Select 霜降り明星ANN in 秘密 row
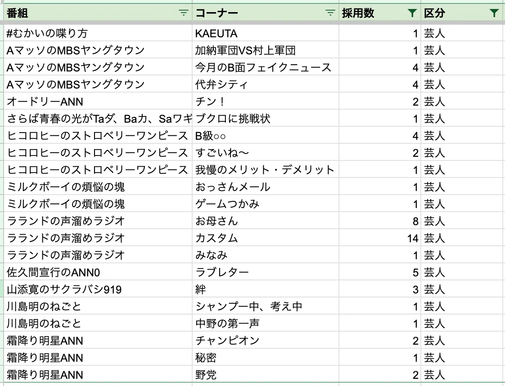This screenshot has width=505, height=386. [x=98, y=357]
